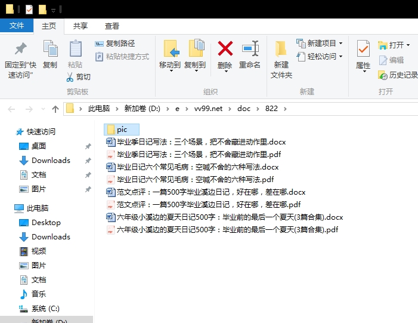This screenshot has height=323, width=418.
Task: Switch to the 查看 (View) ribbon tab
Action: pyautogui.click(x=112, y=26)
